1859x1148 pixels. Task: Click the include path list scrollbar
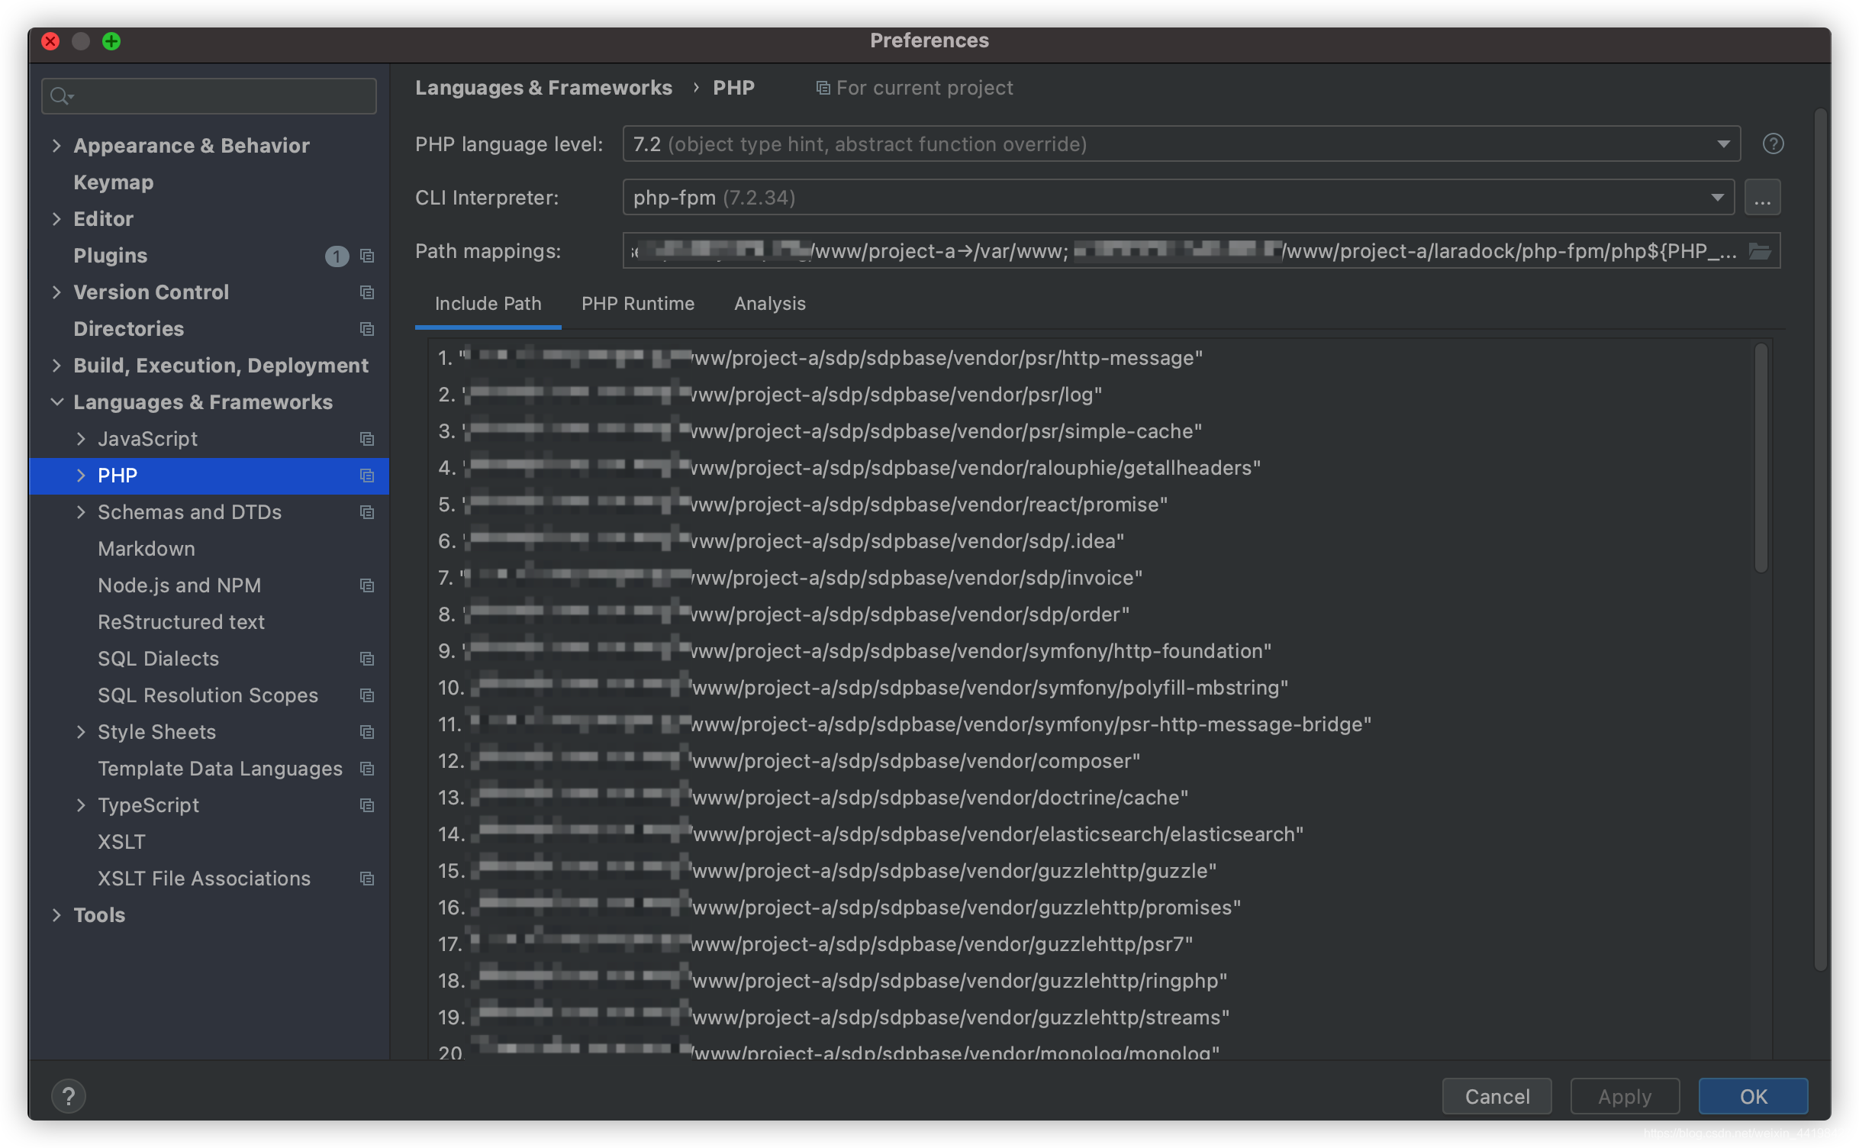[x=1761, y=458]
